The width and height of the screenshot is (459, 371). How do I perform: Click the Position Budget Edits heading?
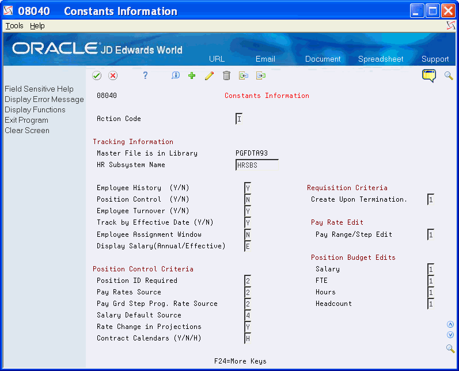[353, 258]
